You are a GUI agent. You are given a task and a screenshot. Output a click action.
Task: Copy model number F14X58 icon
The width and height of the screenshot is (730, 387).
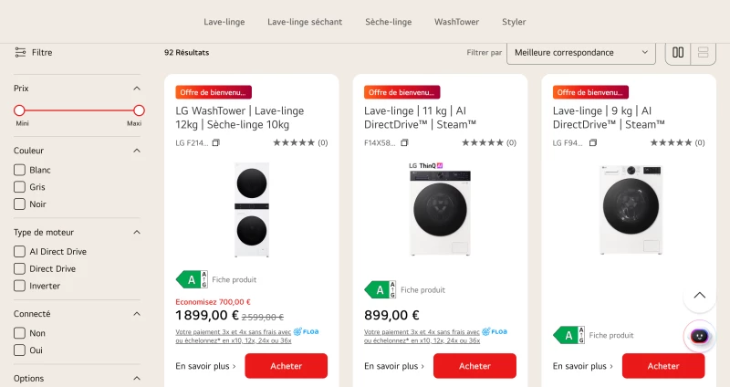pos(404,143)
